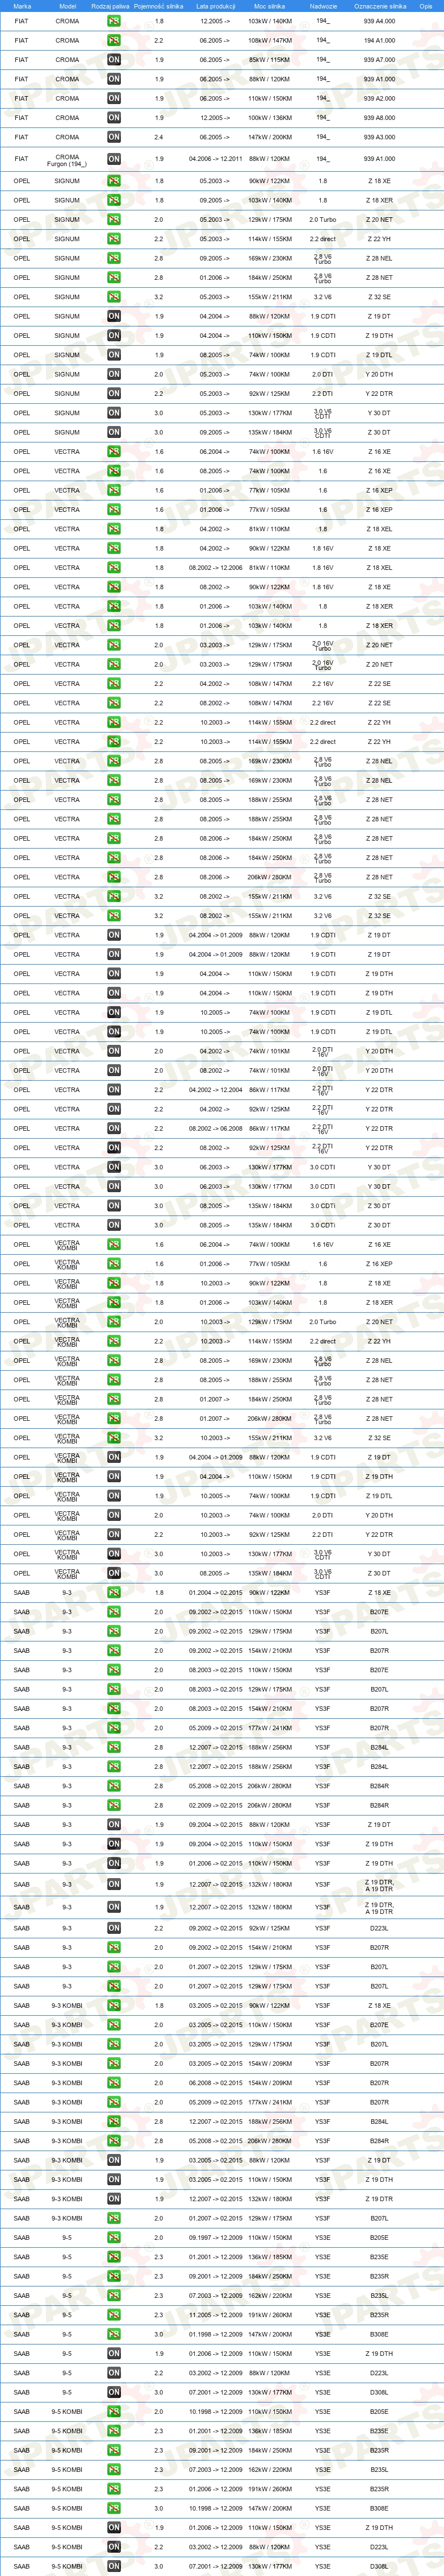Click diesel ON icon in Saab 9-3 D223L row
The height and width of the screenshot is (2576, 444).
pos(114,1928)
